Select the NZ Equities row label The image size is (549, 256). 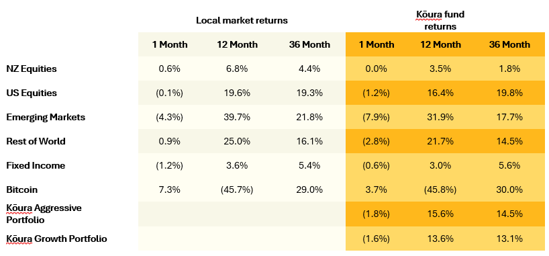point(31,69)
